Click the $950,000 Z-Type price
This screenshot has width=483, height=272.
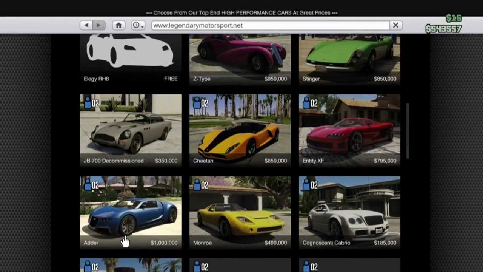click(275, 79)
